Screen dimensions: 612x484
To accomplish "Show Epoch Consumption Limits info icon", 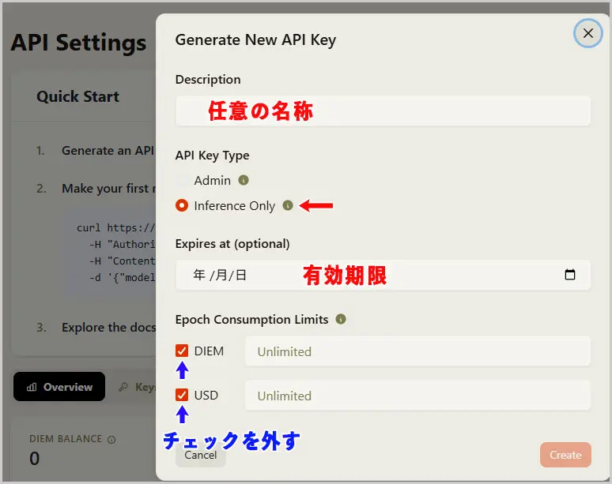I will pyautogui.click(x=341, y=319).
